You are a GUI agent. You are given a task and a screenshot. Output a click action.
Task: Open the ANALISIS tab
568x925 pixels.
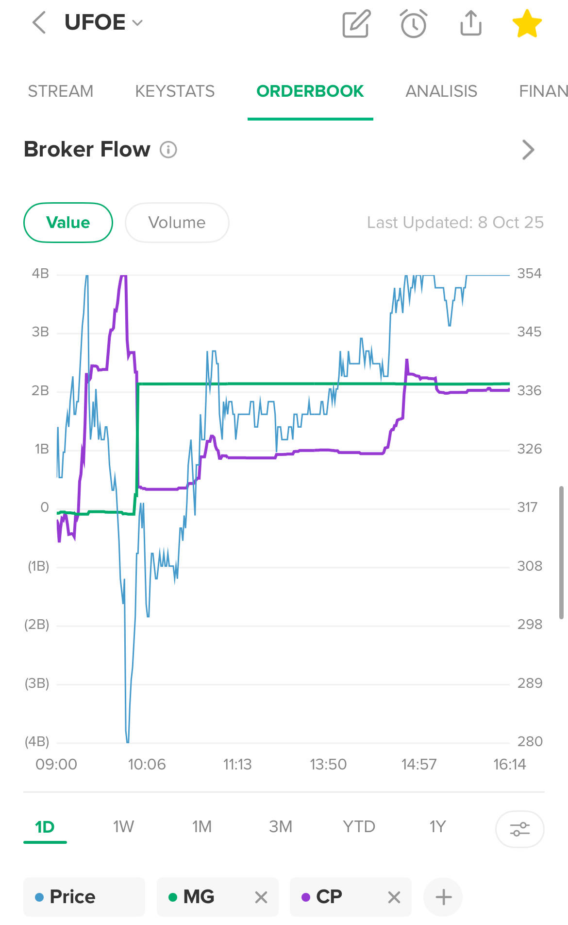pyautogui.click(x=441, y=91)
